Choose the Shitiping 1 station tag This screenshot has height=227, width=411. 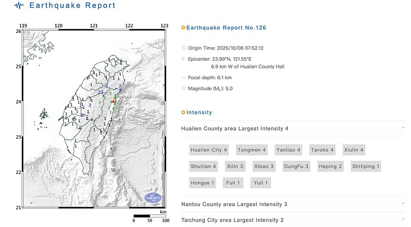pyautogui.click(x=366, y=166)
